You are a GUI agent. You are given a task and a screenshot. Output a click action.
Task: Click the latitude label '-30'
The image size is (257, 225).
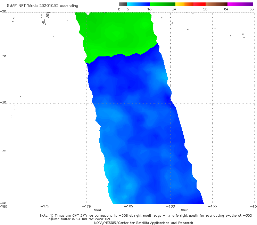tap(3, 102)
